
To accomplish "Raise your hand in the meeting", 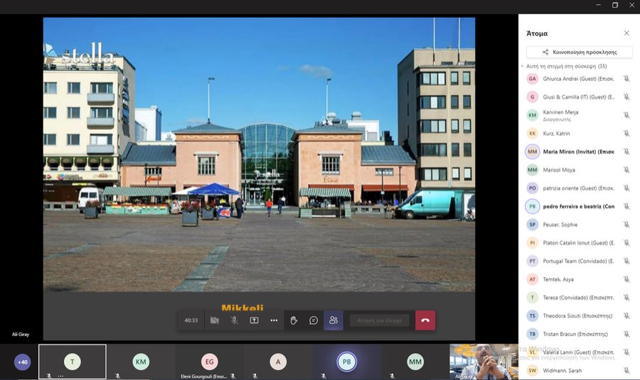I will coord(294,320).
